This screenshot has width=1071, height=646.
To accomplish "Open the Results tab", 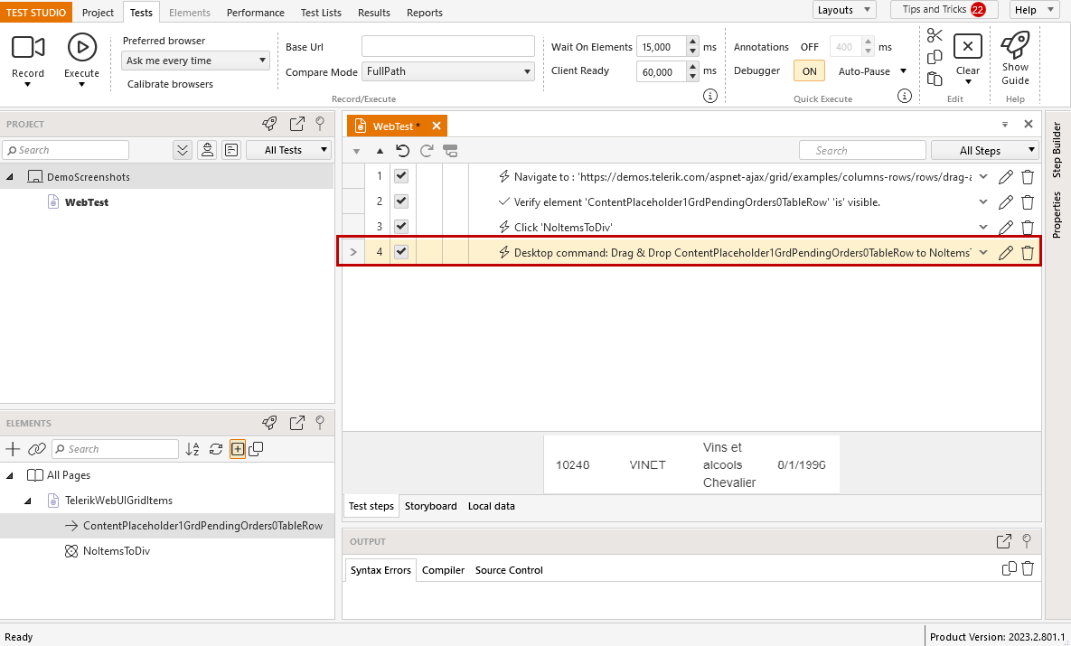I will pos(374,13).
